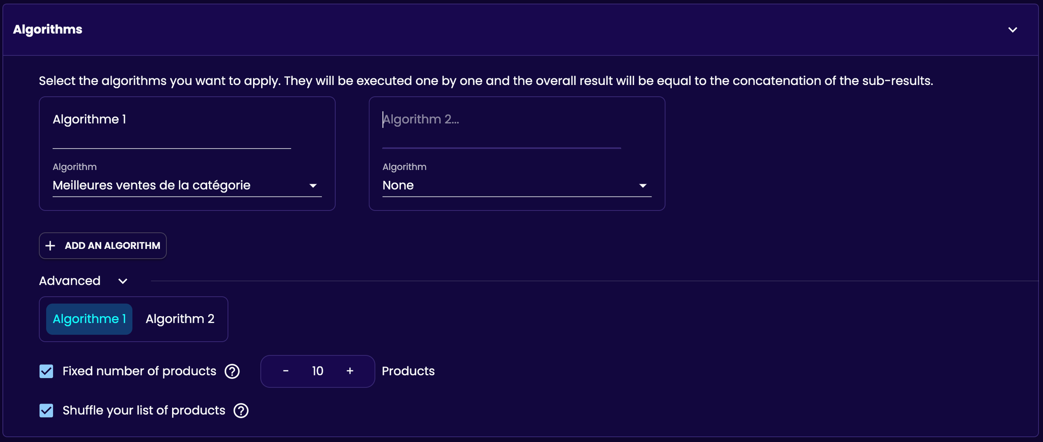Click help icon for Fixed number of products
This screenshot has width=1043, height=442.
click(x=232, y=371)
